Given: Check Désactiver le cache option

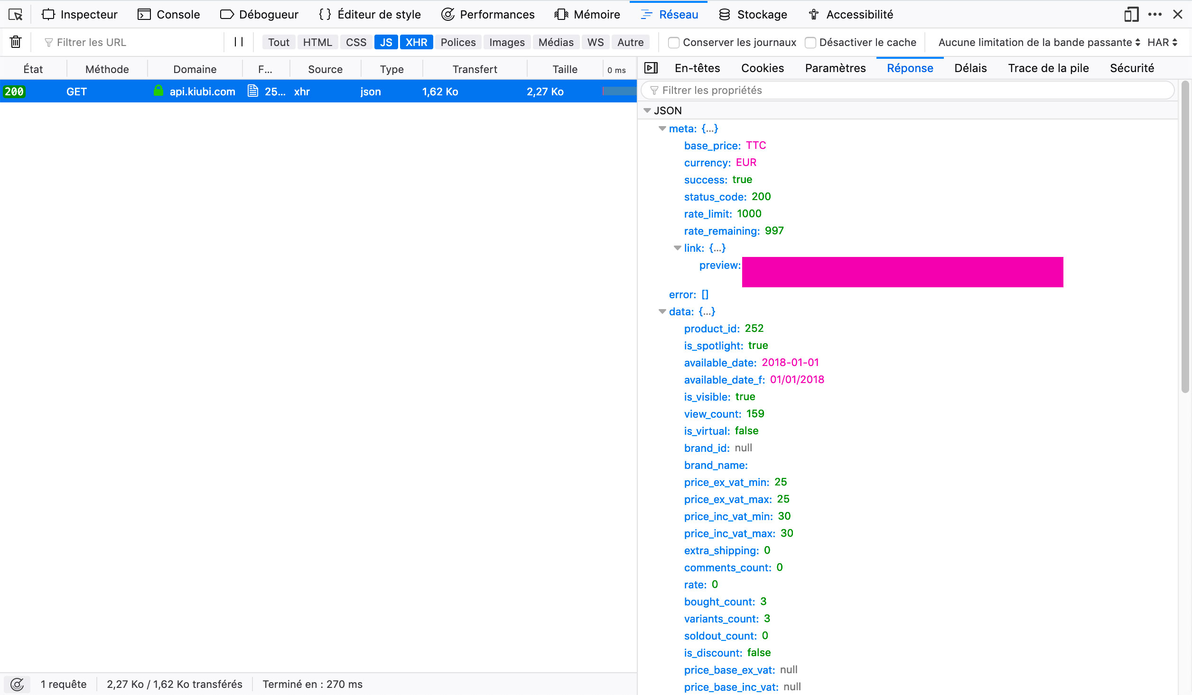Looking at the screenshot, I should tap(810, 43).
